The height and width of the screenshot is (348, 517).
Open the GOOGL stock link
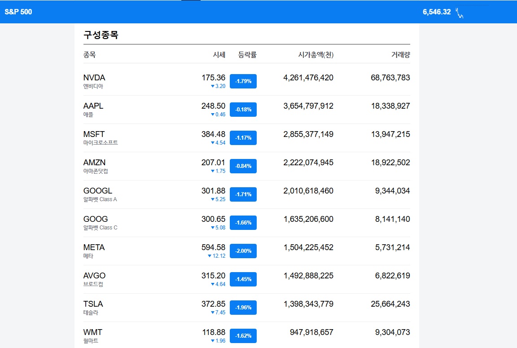(x=97, y=191)
